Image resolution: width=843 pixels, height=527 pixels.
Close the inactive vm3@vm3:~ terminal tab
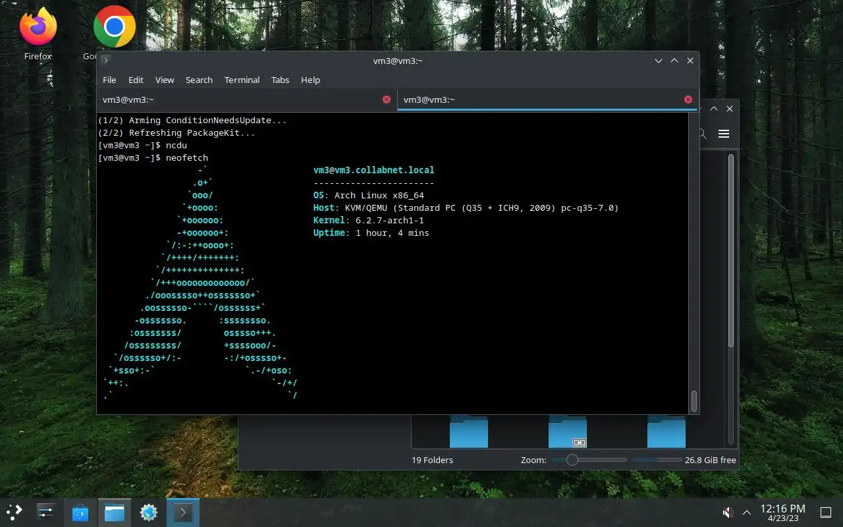tap(387, 99)
